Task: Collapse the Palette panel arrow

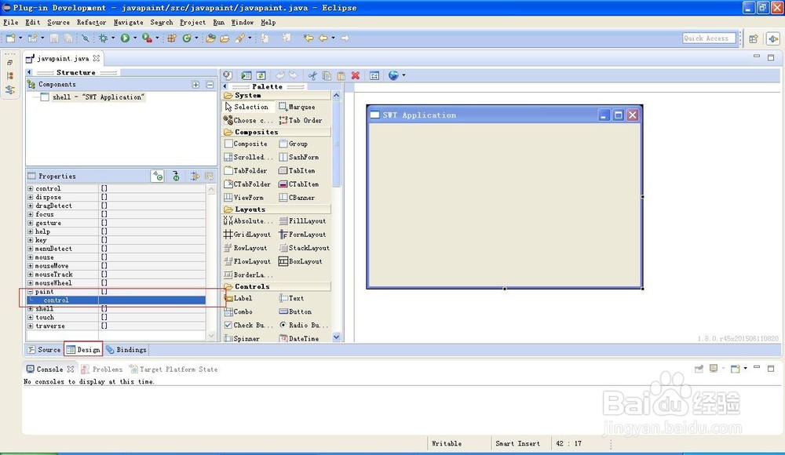Action: pyautogui.click(x=225, y=86)
